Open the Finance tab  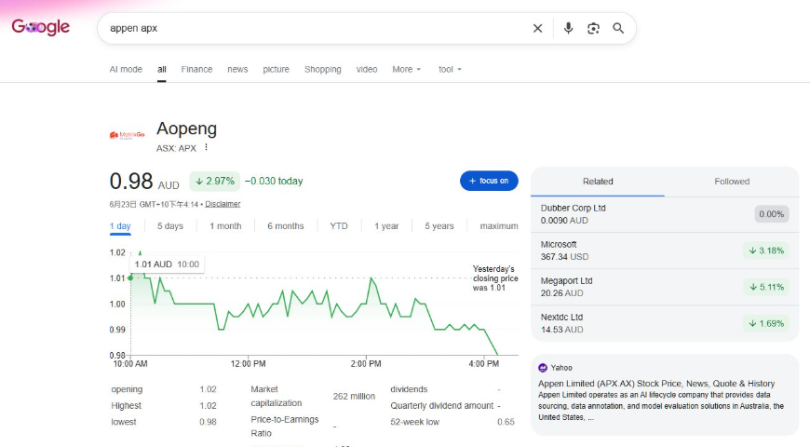coord(196,69)
